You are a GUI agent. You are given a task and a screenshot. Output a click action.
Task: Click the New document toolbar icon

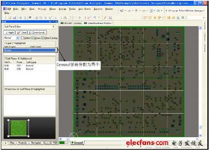5,18
